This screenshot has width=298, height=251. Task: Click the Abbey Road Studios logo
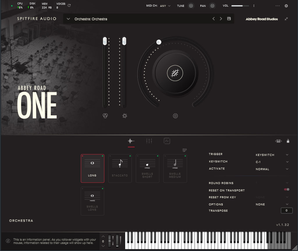262,19
